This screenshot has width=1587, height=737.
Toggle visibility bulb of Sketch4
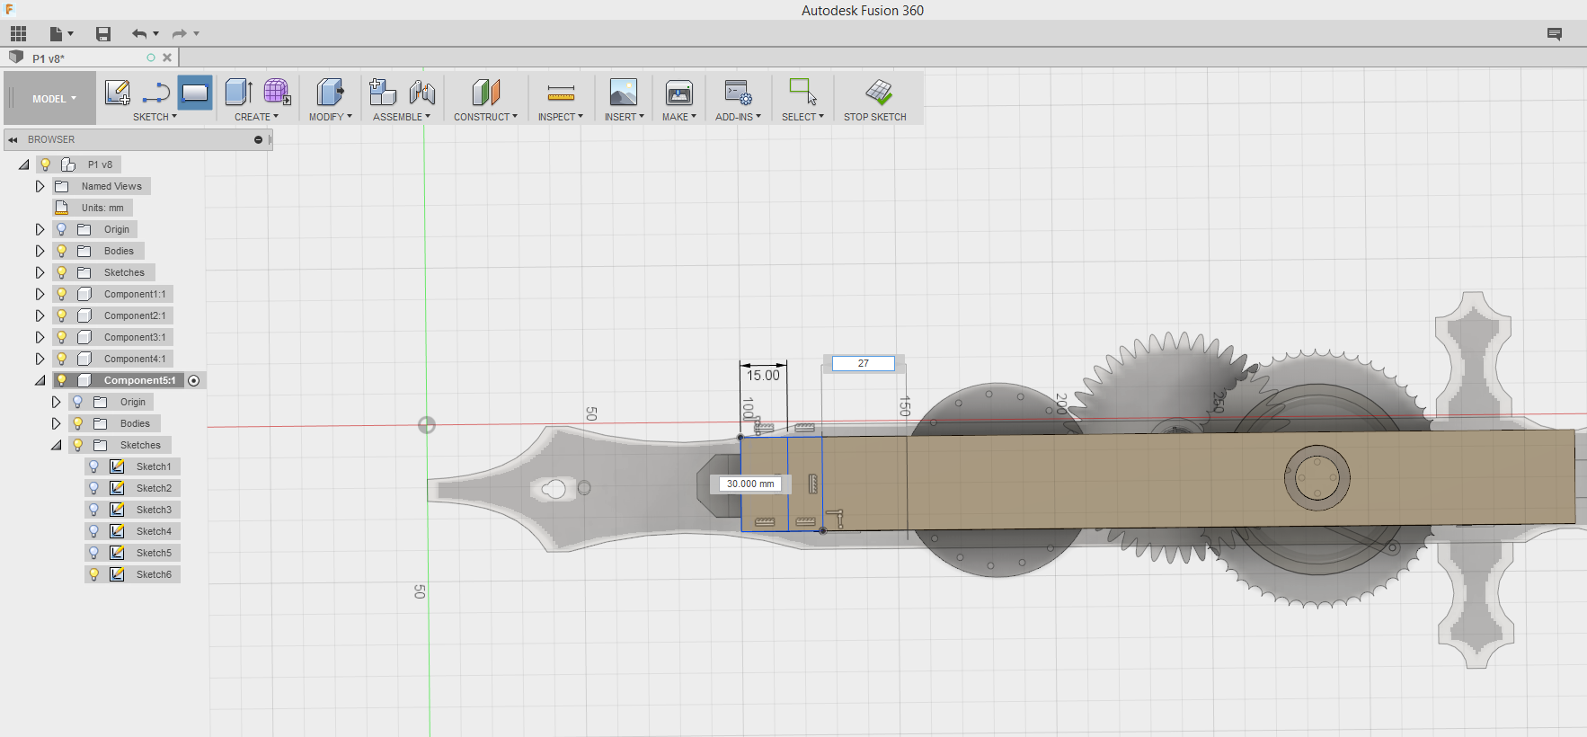[x=93, y=531]
